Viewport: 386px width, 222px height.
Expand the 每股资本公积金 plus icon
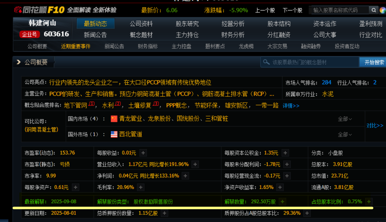point(285,153)
